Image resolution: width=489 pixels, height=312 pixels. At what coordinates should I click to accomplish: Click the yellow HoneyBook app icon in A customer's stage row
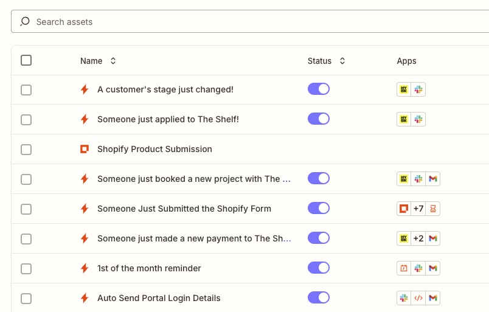click(x=404, y=89)
